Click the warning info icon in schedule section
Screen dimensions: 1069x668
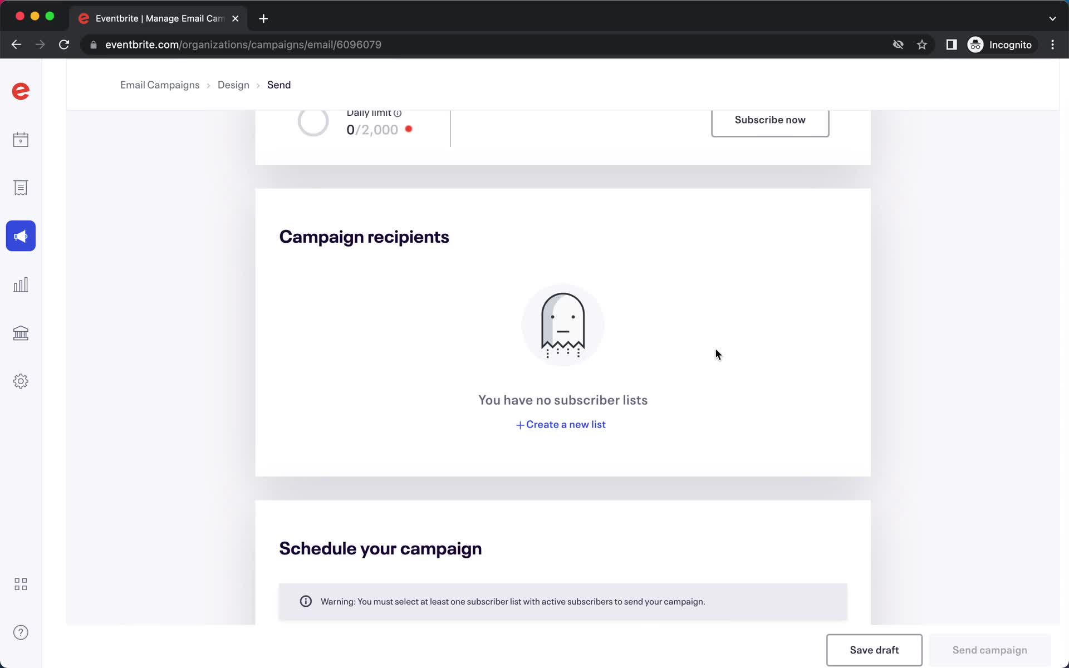(306, 601)
